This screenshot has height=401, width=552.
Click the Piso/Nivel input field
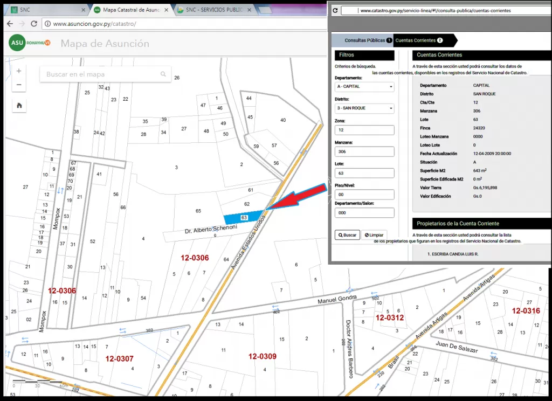(364, 195)
